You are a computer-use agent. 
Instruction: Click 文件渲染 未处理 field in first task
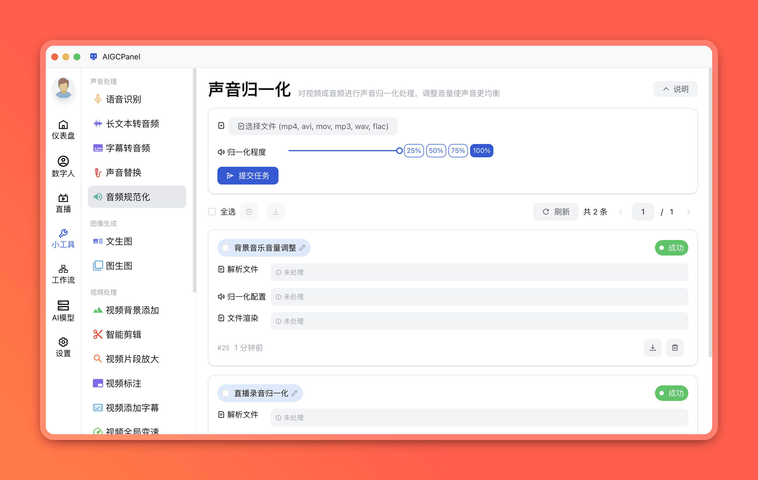[x=479, y=321]
